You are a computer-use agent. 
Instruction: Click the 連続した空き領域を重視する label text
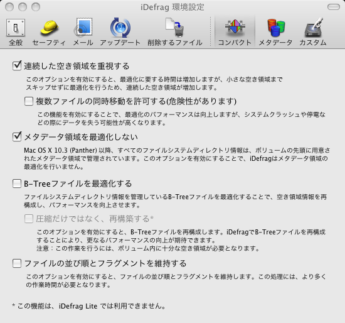77,66
